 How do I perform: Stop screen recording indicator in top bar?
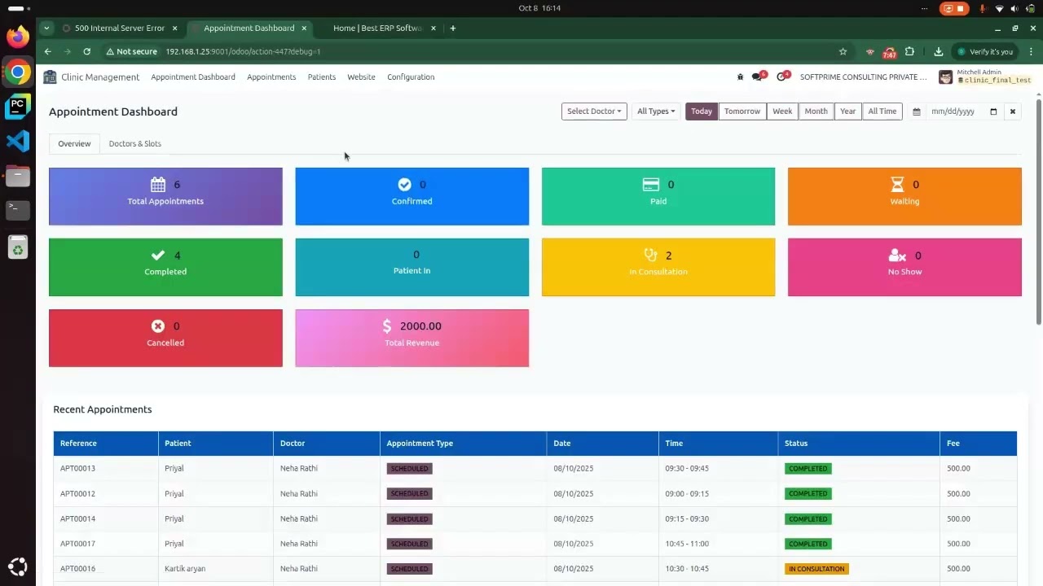click(x=954, y=8)
